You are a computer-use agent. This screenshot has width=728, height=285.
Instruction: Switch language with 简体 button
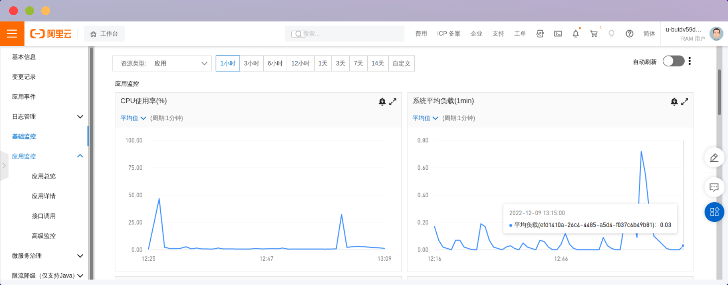[649, 34]
